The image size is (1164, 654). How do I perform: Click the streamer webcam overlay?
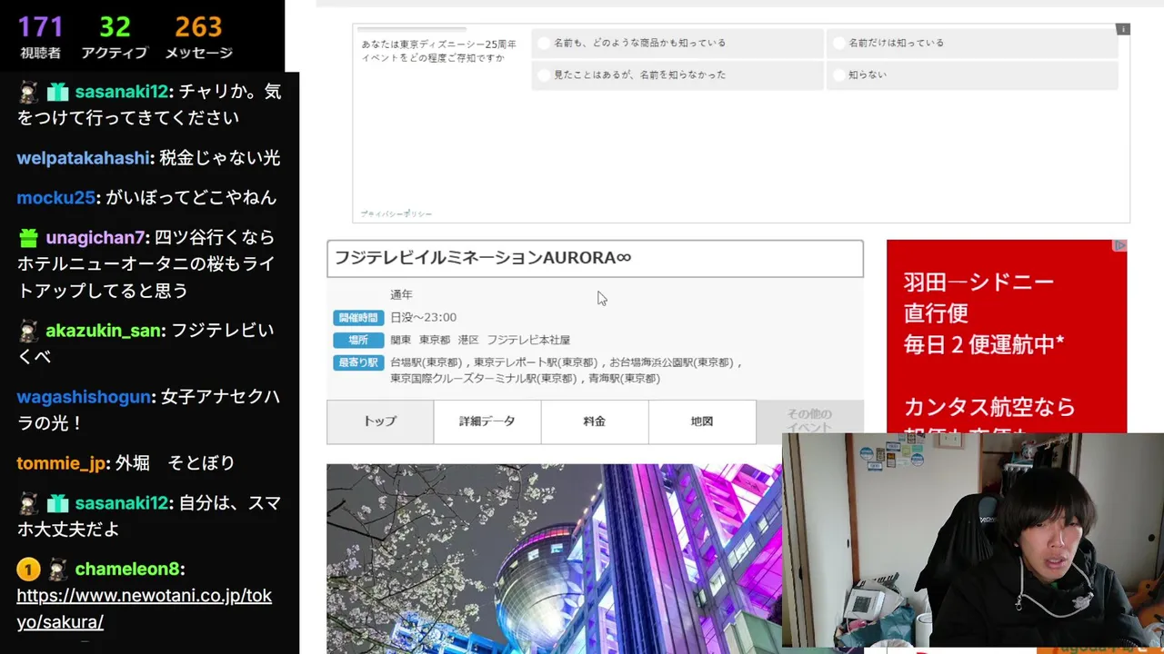tap(973, 541)
